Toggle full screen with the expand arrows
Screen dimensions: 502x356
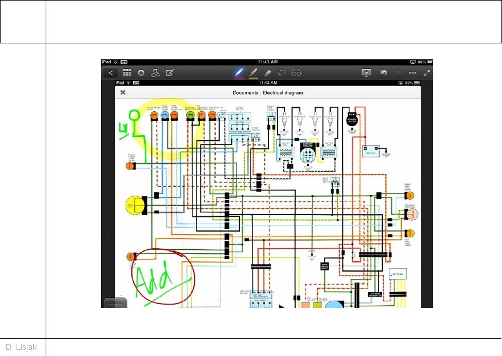[427, 73]
